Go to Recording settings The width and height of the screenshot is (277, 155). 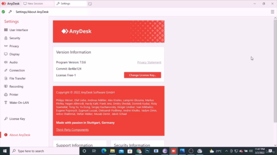click(13, 87)
